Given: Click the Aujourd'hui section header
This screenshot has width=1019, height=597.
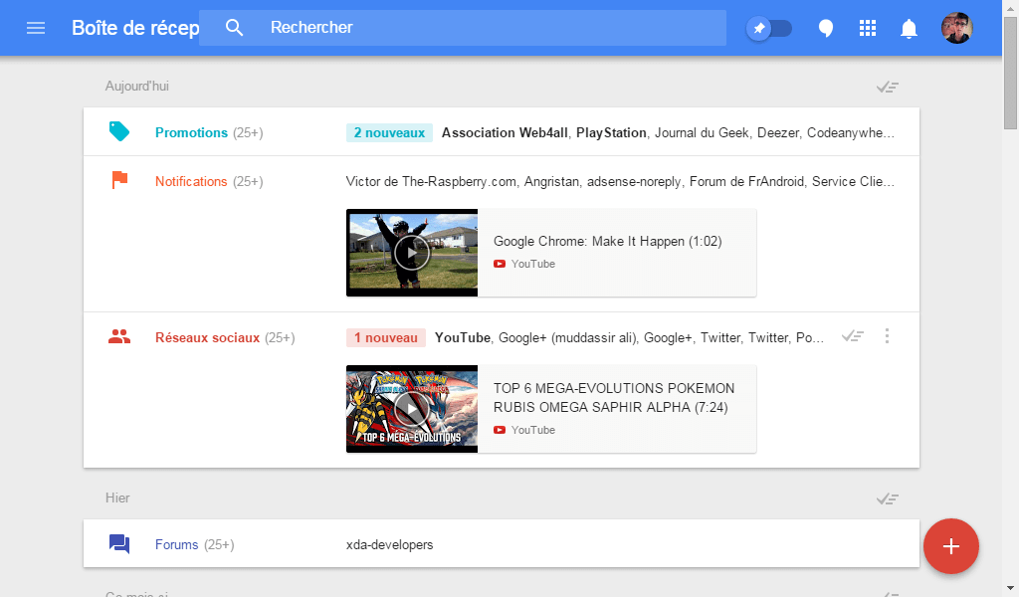Looking at the screenshot, I should click(x=137, y=87).
